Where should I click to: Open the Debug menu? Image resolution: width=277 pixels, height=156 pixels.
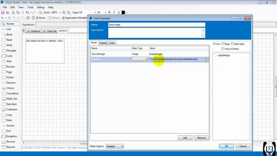[x=41, y=7]
